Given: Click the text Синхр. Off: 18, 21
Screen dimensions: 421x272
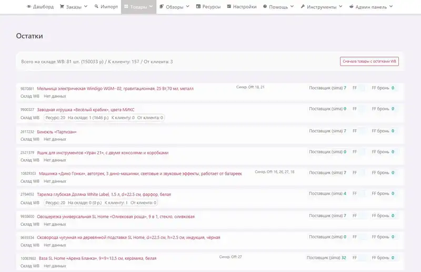Looking at the screenshot, I should click(250, 87).
